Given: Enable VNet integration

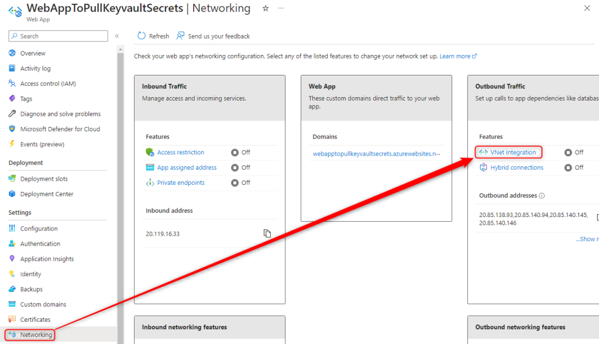Looking at the screenshot, I should click(x=512, y=152).
